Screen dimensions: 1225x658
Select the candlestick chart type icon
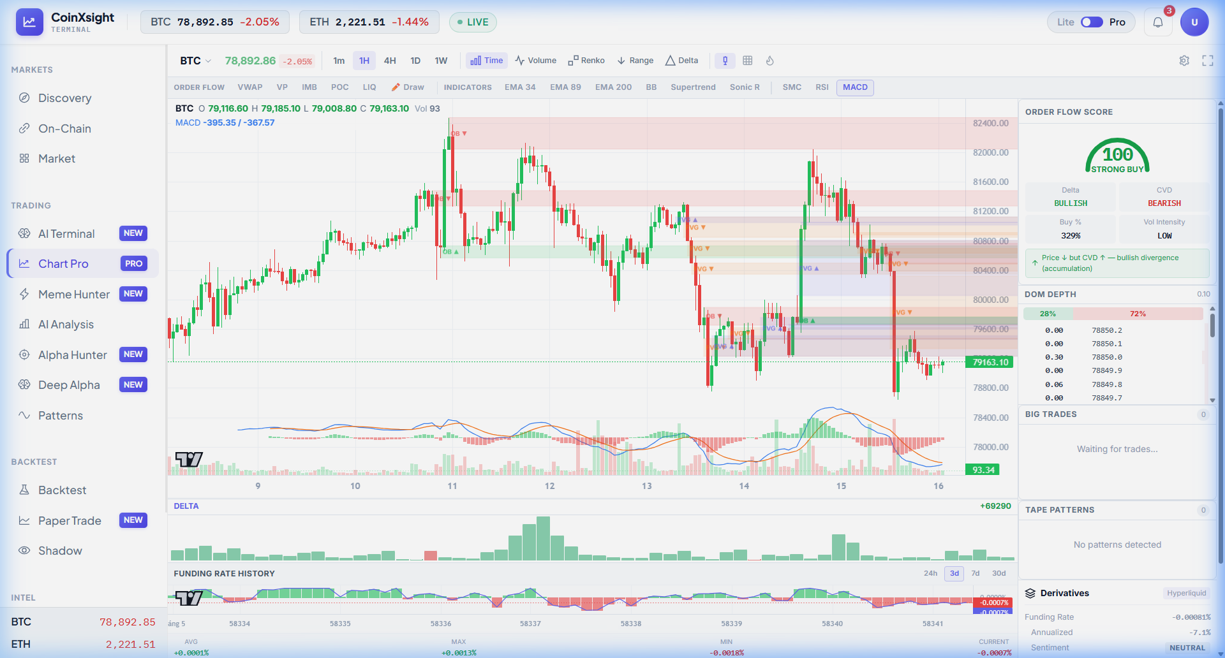tap(725, 61)
